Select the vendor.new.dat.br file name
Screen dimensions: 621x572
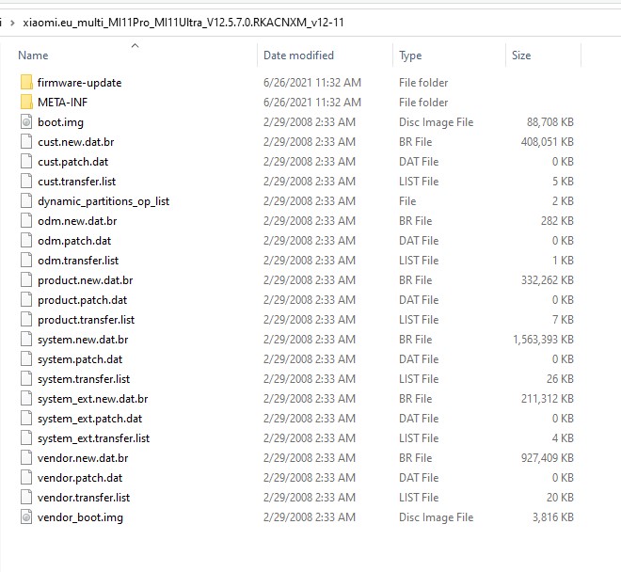coord(83,458)
